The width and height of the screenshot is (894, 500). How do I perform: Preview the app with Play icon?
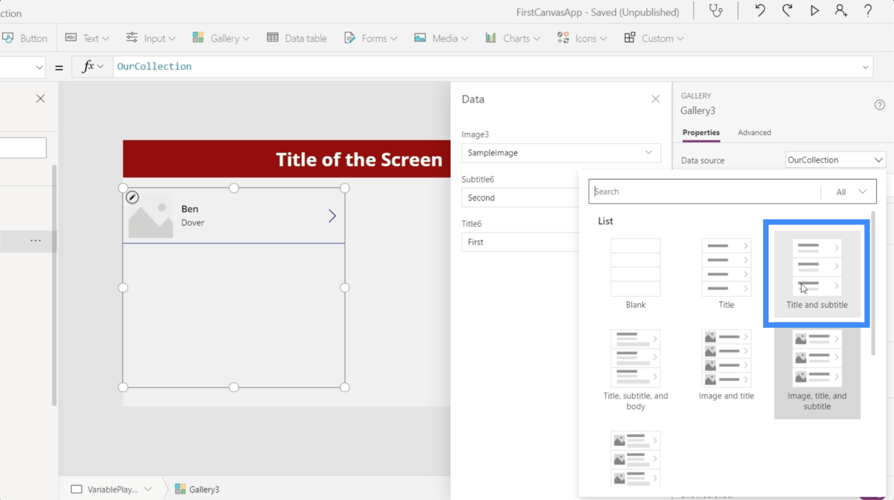[x=814, y=11]
